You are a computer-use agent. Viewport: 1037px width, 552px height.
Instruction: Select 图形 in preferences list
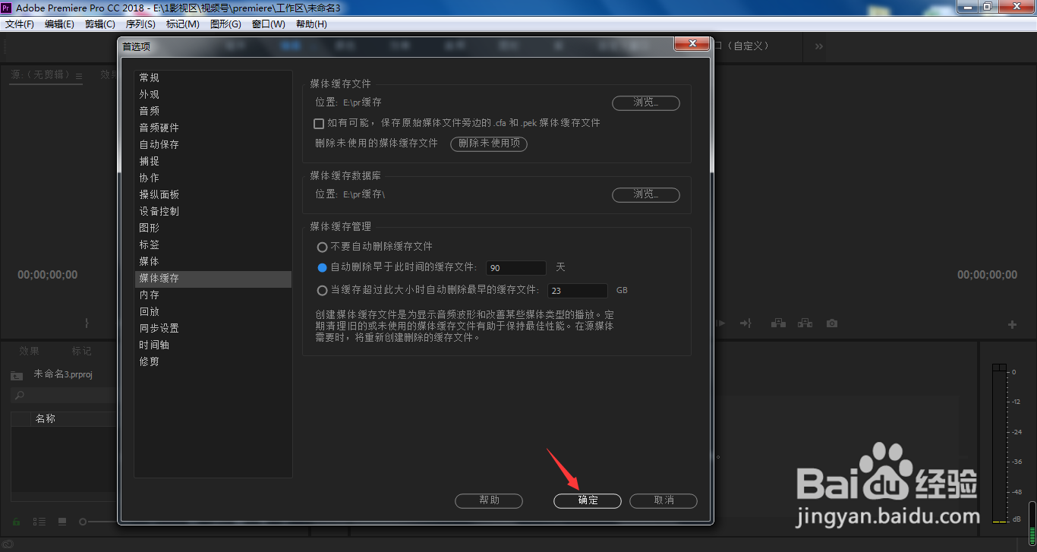point(213,229)
